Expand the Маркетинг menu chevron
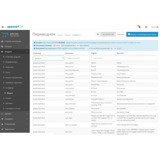 tap(27, 129)
